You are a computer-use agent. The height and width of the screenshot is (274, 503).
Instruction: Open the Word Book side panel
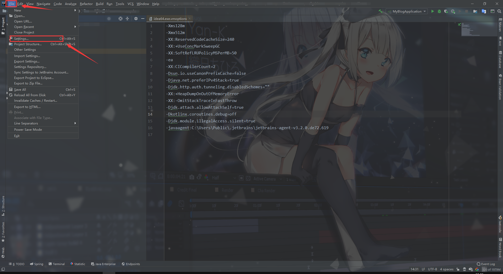click(500, 248)
